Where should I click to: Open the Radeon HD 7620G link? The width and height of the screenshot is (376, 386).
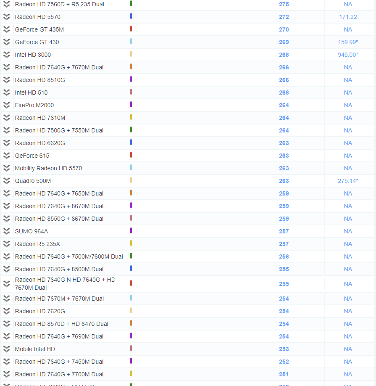(40, 311)
